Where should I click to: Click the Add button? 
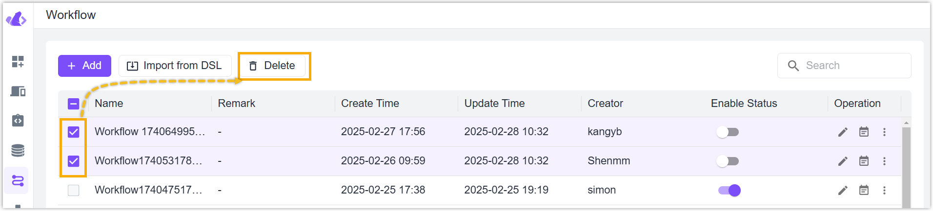click(x=84, y=66)
